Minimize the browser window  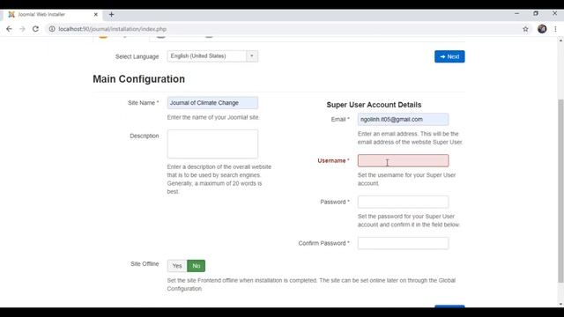point(517,14)
